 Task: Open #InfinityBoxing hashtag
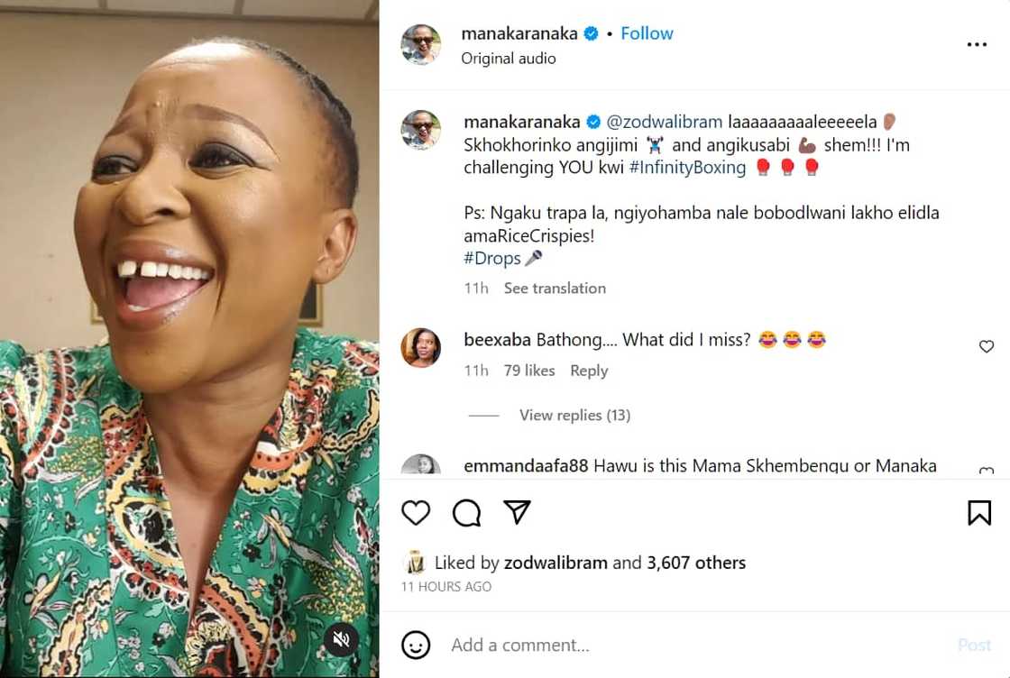tap(688, 168)
